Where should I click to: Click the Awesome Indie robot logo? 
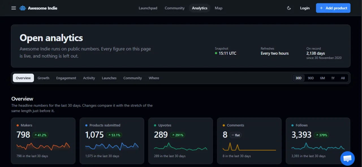[x=23, y=8]
